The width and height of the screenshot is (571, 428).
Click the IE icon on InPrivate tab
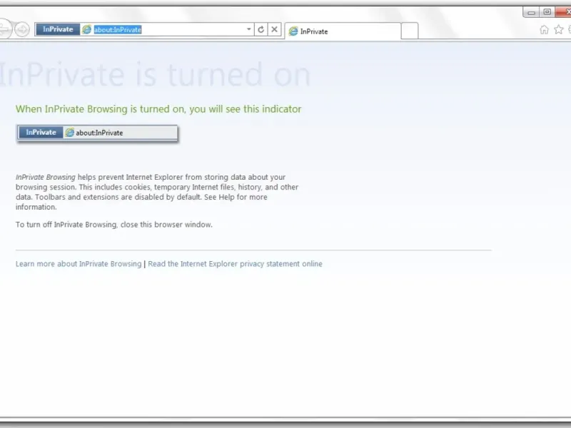(293, 31)
